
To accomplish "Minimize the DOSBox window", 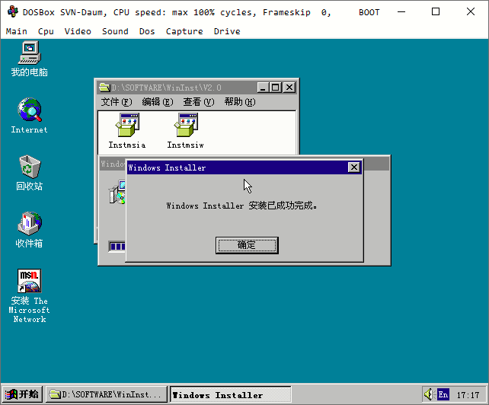I will pyautogui.click(x=401, y=12).
